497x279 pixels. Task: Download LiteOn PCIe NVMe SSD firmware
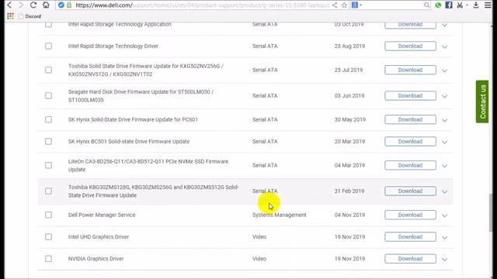(410, 165)
